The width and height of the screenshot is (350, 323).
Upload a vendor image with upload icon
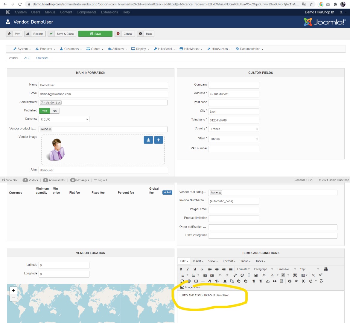tap(148, 140)
